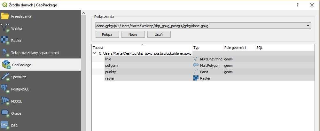Image resolution: width=320 pixels, height=131 pixels.
Task: Click the geom cell for punkty
Action: click(228, 72)
